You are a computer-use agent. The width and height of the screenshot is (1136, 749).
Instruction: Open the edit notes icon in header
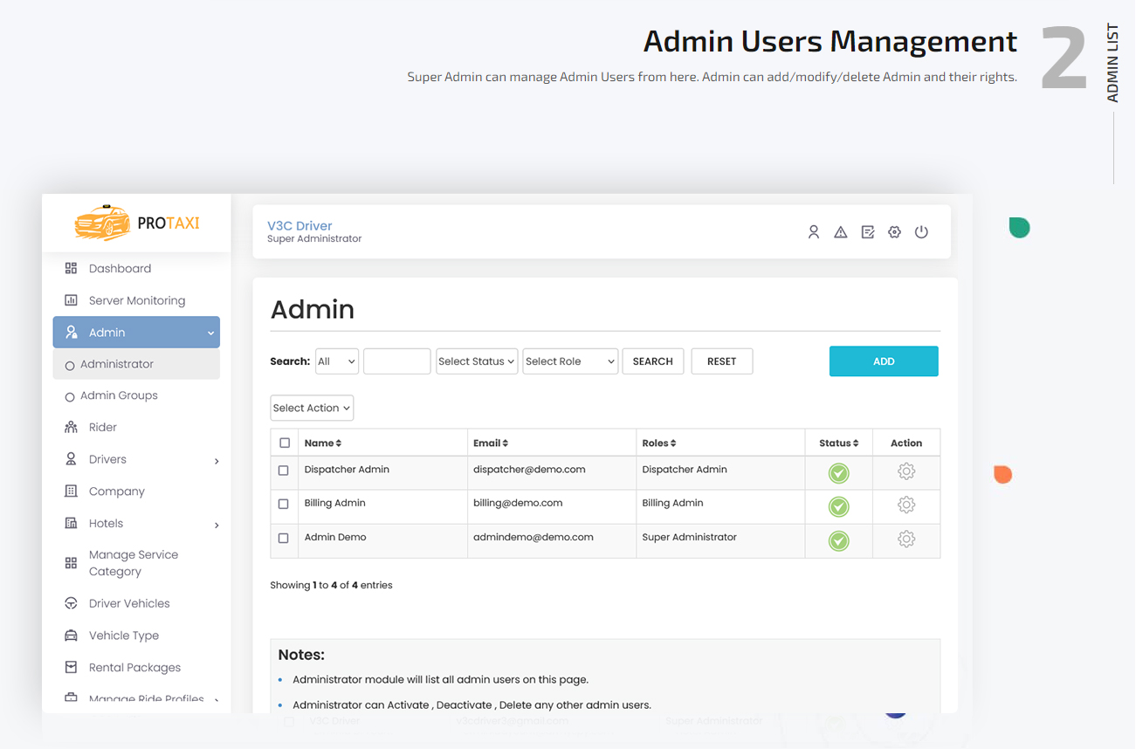tap(867, 232)
